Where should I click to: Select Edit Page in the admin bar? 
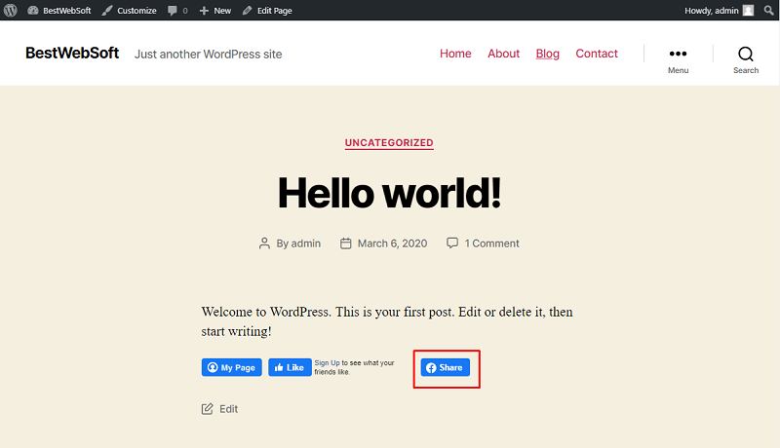tap(267, 11)
